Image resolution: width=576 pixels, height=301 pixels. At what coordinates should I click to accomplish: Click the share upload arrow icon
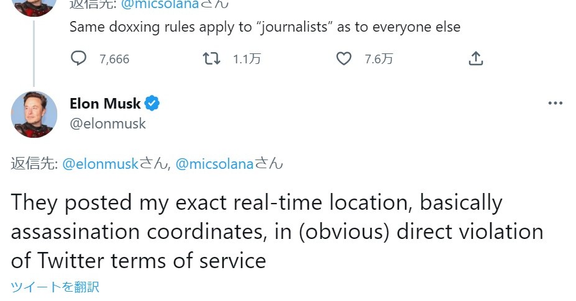coord(475,59)
